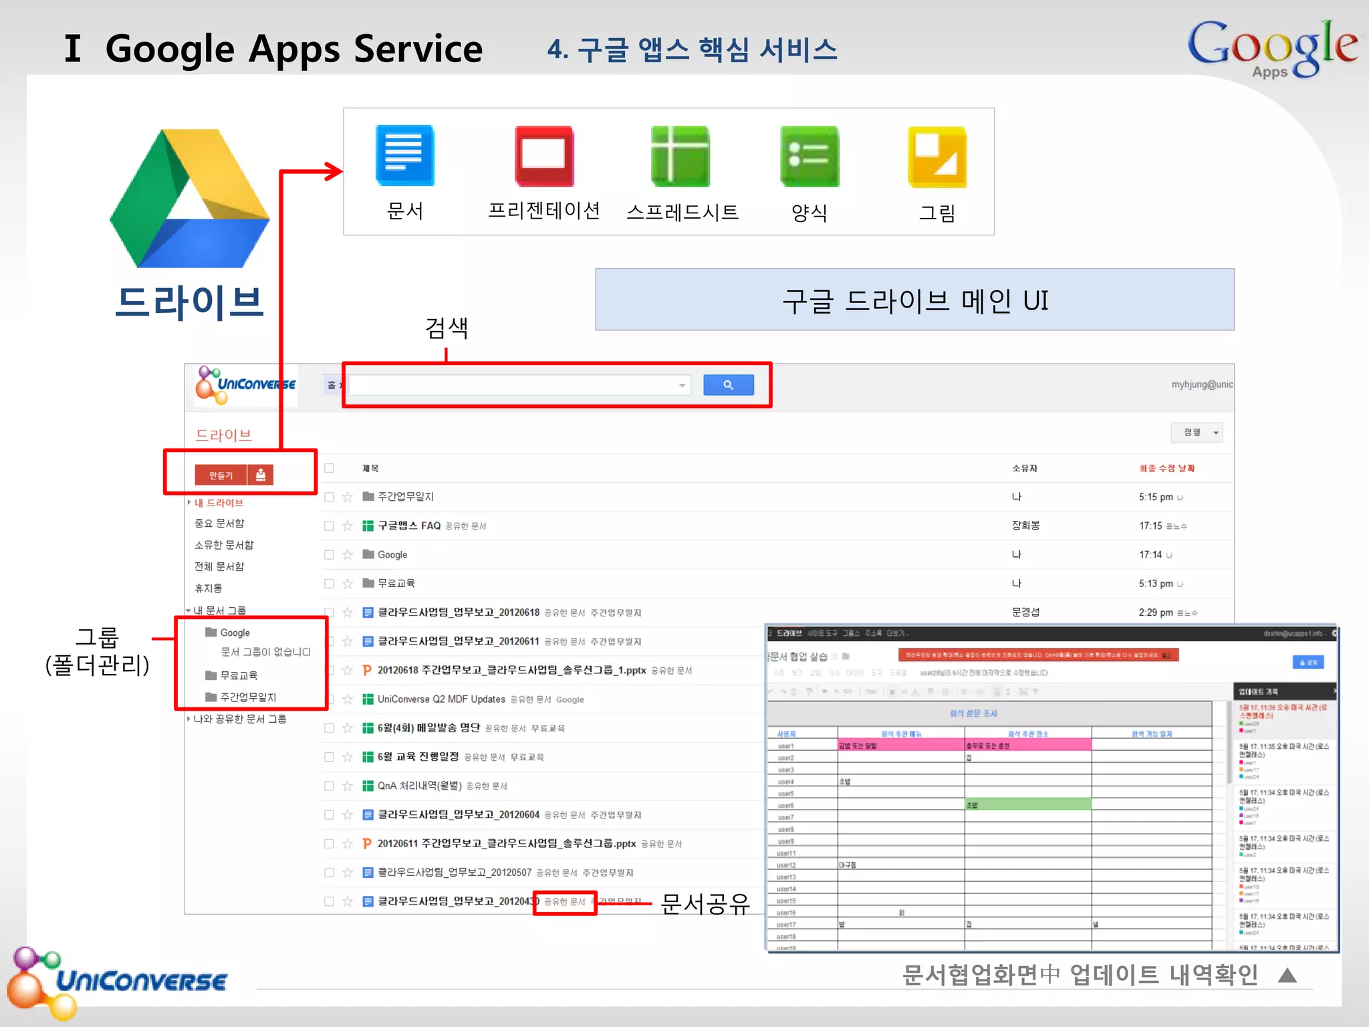Click the upload icon next to 만들기
Viewport: 1369px width, 1027px height.
tap(261, 475)
